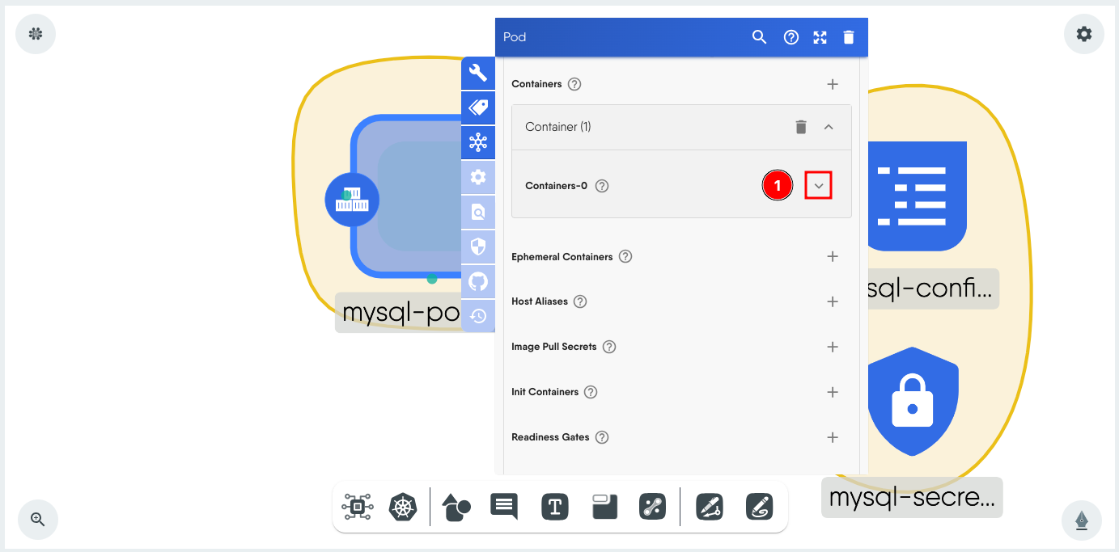This screenshot has height=552, width=1119.
Task: Delete the Pod using the header trash icon
Action: coord(849,37)
